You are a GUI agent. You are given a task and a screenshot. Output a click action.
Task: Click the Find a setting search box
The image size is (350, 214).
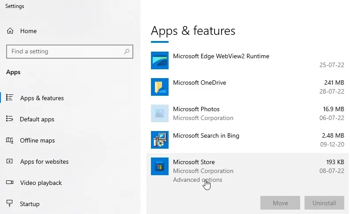coord(70,52)
